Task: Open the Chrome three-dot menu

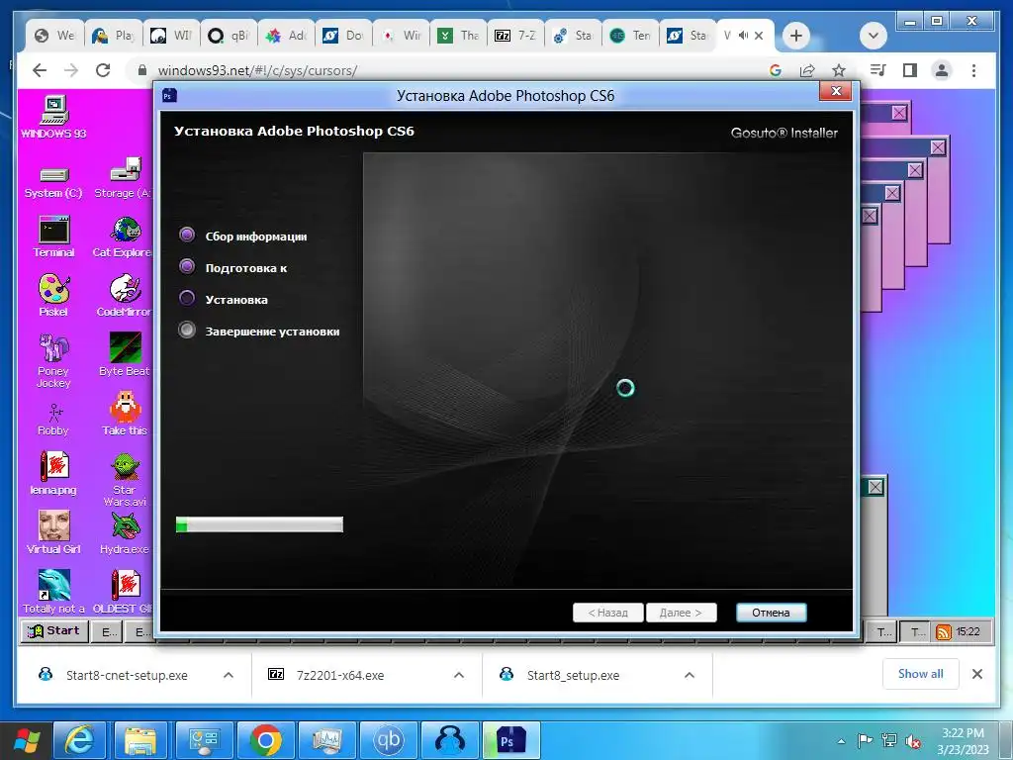Action: [973, 70]
